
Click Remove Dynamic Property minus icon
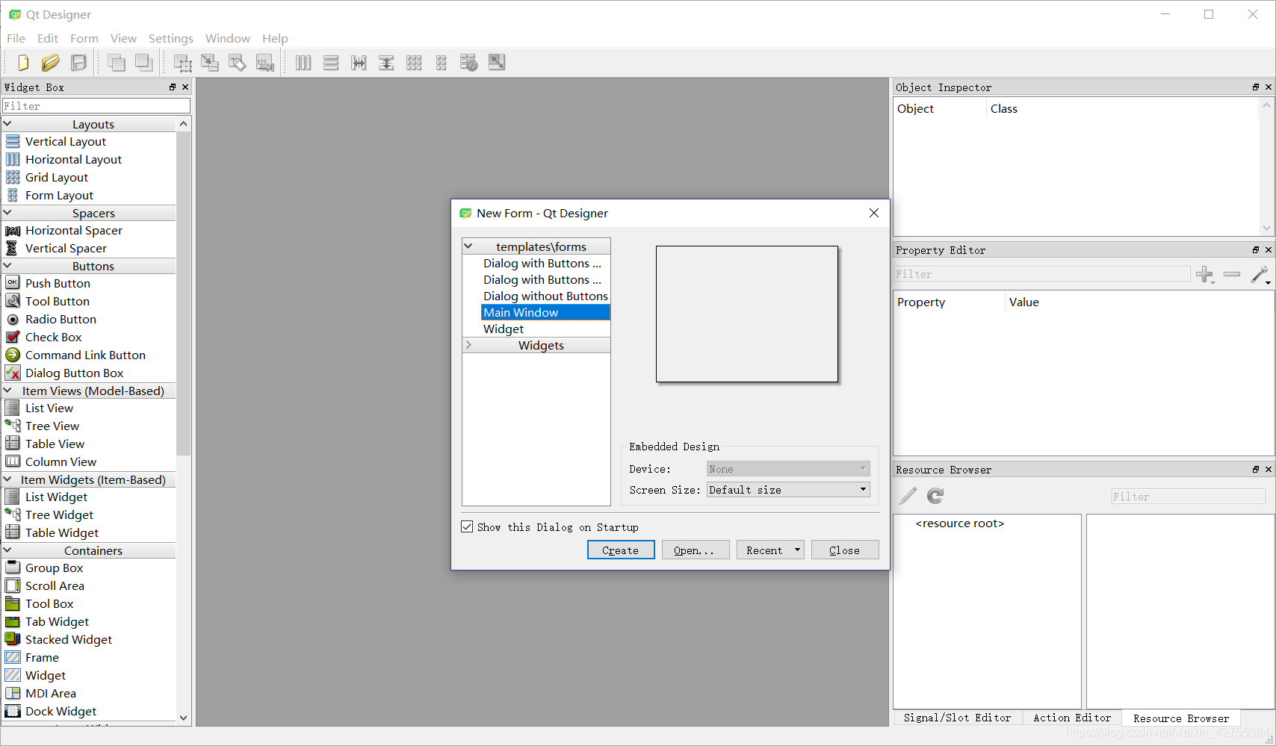[1232, 275]
